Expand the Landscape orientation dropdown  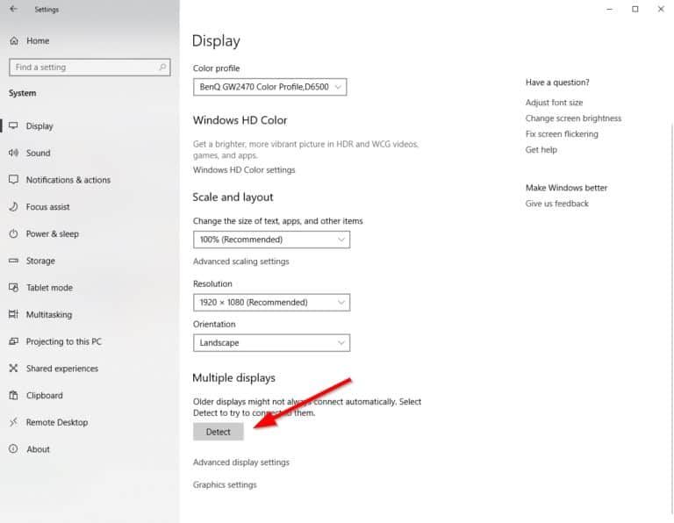[271, 343]
